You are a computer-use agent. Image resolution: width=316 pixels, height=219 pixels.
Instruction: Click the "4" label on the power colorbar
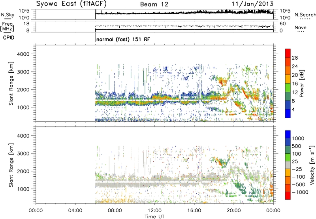coord(293,109)
